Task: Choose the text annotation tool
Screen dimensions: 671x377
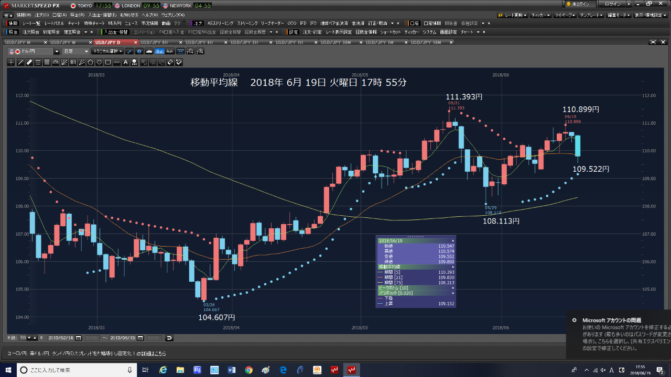Action: [125, 62]
